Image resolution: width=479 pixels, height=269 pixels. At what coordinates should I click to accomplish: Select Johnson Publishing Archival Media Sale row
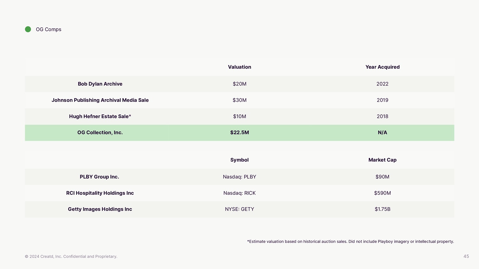pyautogui.click(x=100, y=100)
